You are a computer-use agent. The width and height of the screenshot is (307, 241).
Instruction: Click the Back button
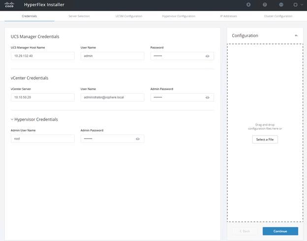tap(245, 231)
